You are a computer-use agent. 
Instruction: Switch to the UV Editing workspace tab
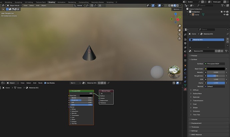pos(29,2)
